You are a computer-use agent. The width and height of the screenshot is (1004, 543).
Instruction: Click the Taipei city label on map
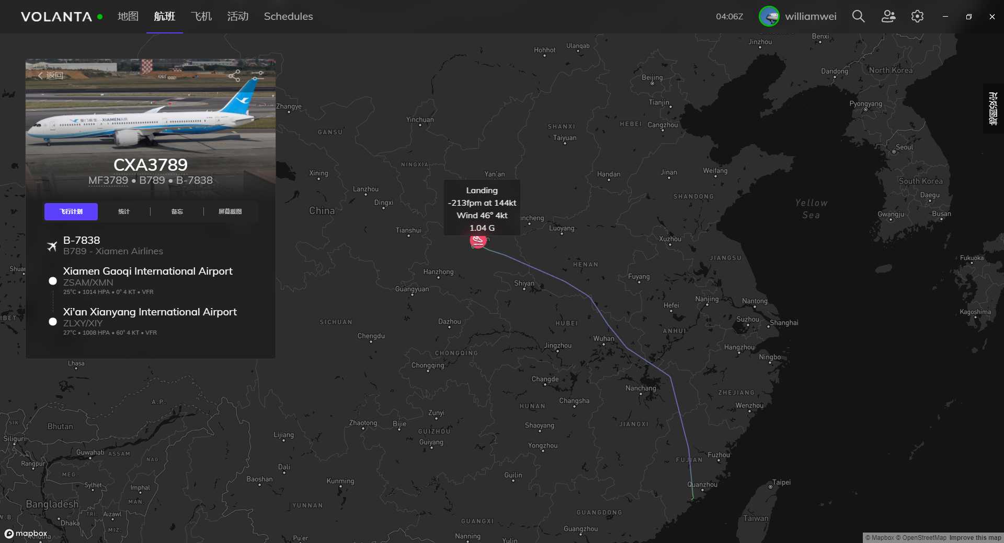point(781,482)
